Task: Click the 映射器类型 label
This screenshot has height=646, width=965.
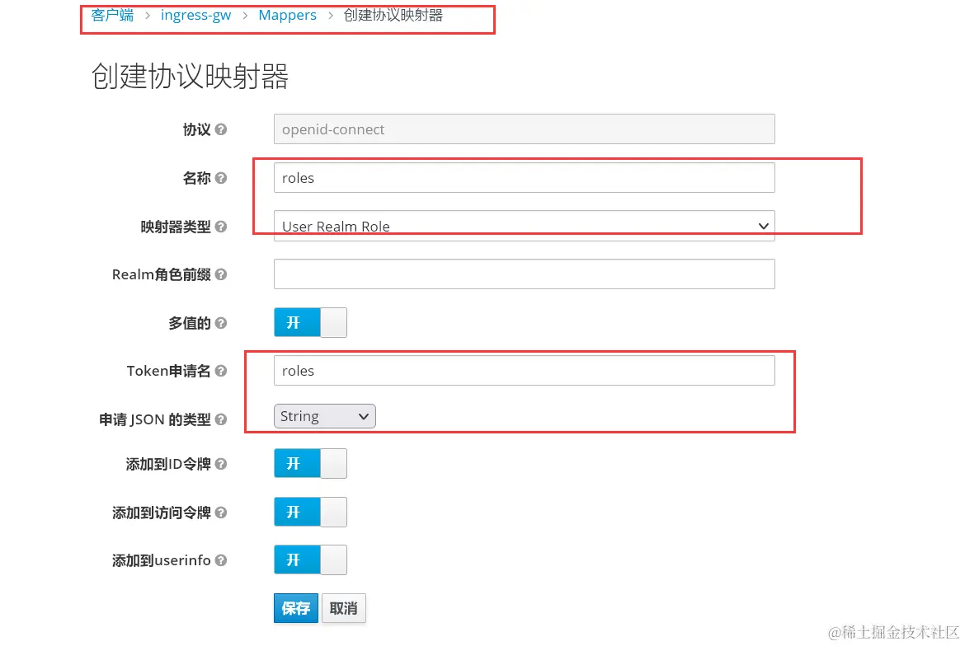Action: pyautogui.click(x=176, y=227)
